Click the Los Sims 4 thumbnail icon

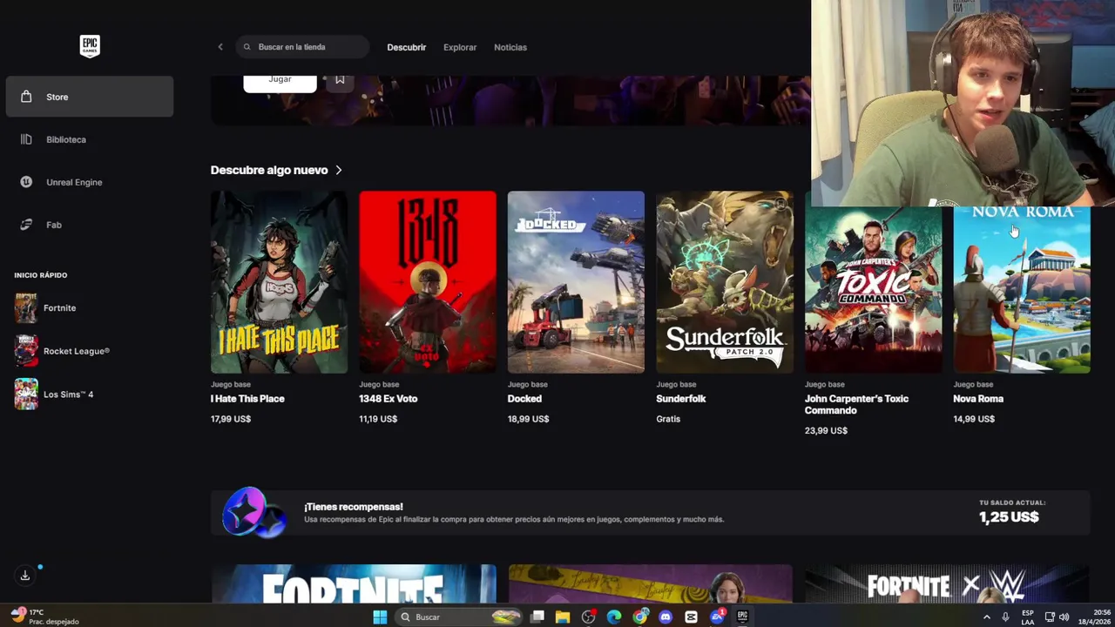(26, 394)
